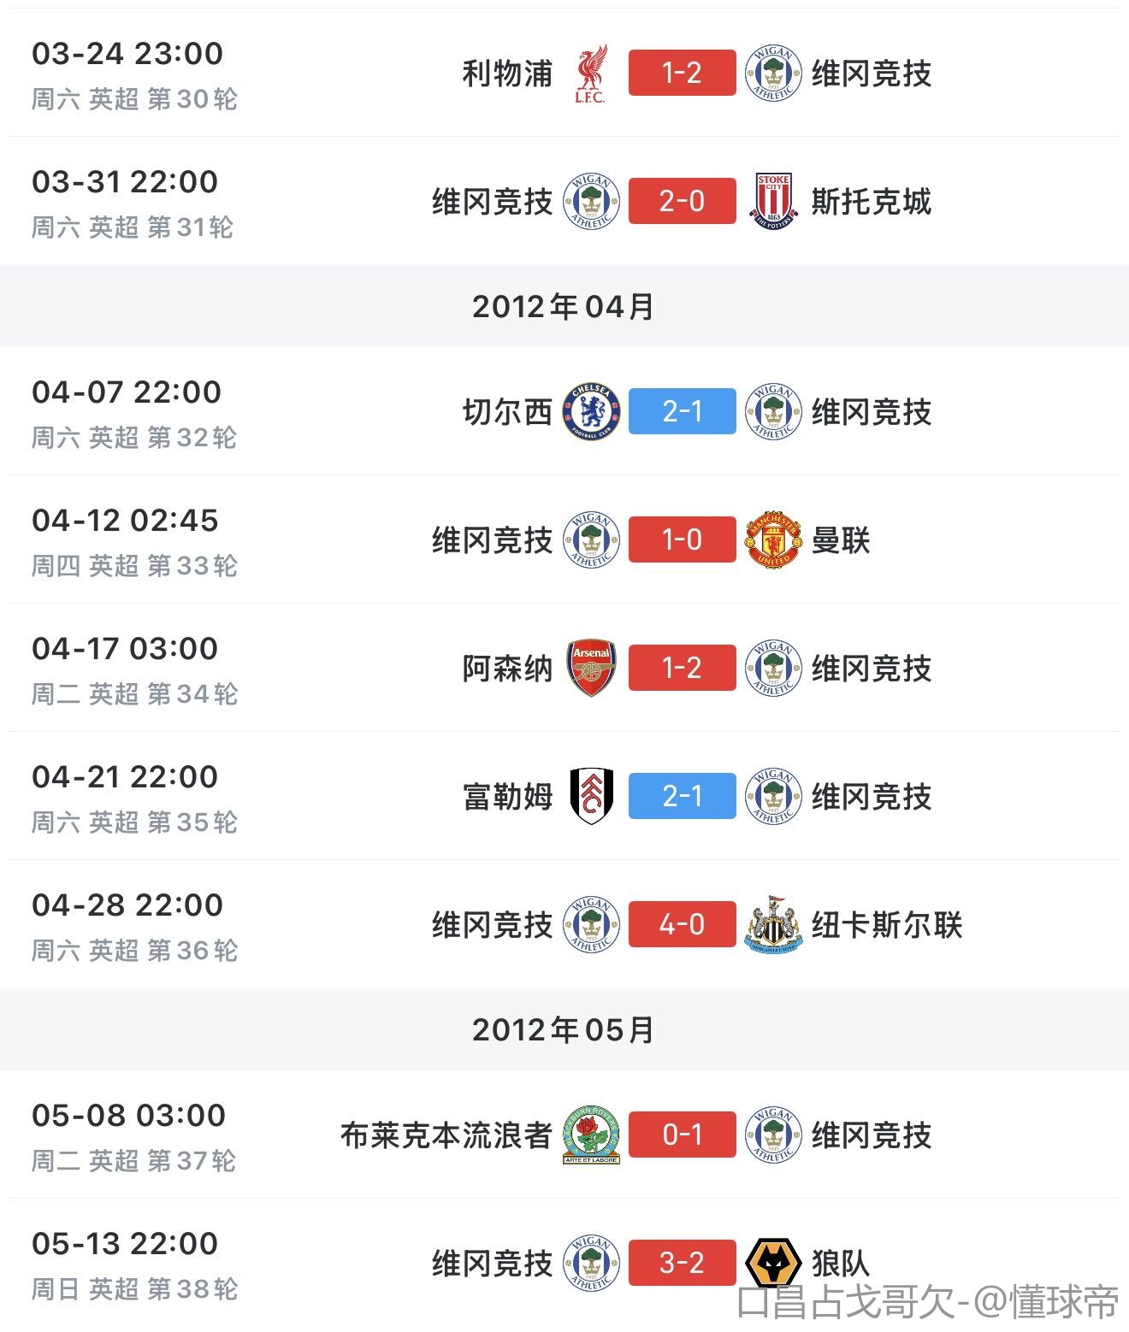Open the 纽卡斯尔联 team name link

click(x=887, y=924)
